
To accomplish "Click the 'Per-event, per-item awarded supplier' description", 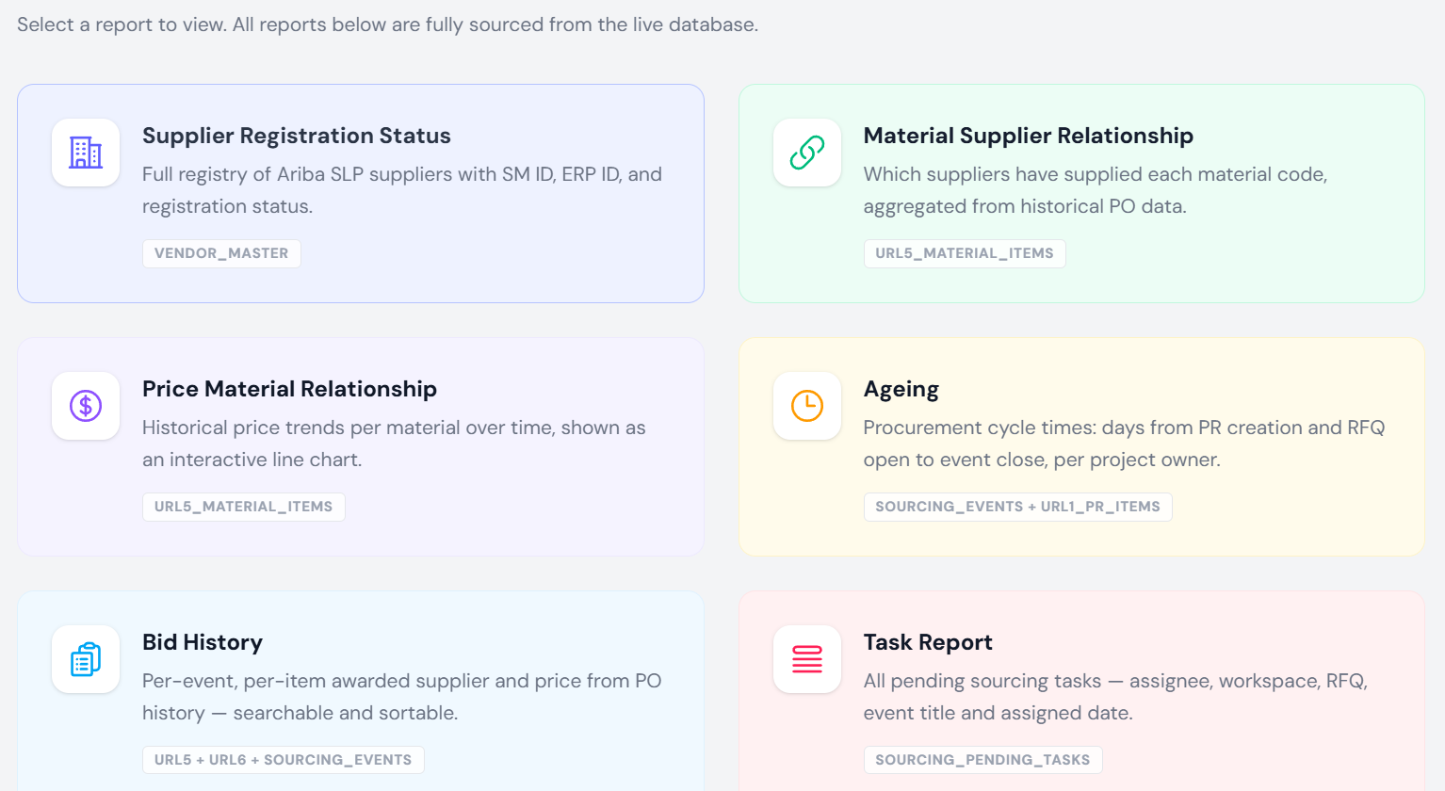I will coord(401,697).
